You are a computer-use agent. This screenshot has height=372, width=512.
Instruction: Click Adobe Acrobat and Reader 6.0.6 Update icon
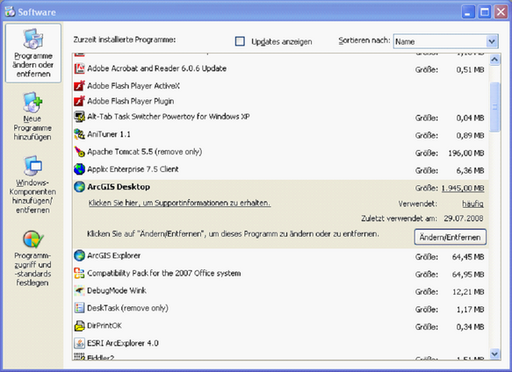pos(79,68)
